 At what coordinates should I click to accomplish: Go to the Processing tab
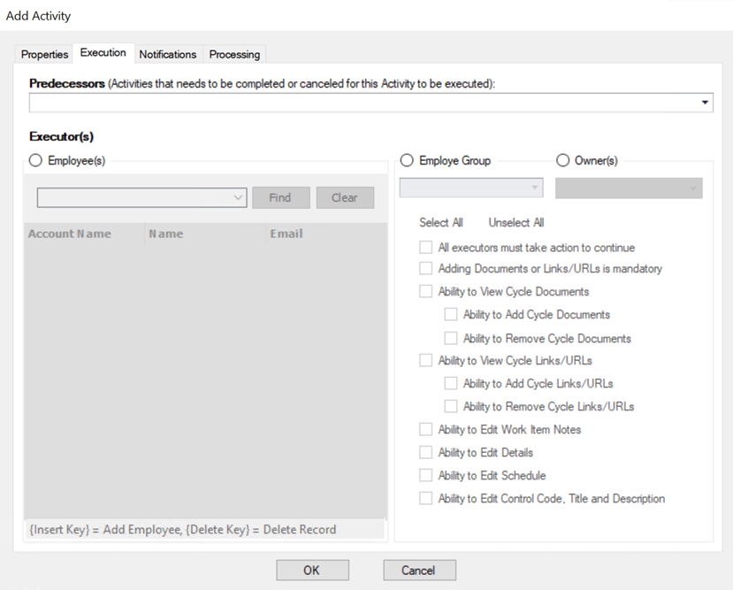tap(234, 54)
